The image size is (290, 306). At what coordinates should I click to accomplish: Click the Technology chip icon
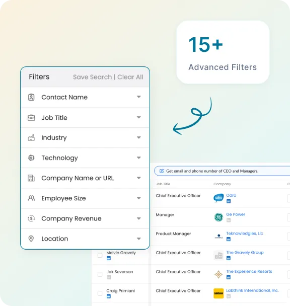click(x=31, y=158)
